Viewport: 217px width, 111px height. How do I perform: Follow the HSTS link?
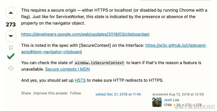[80, 80]
